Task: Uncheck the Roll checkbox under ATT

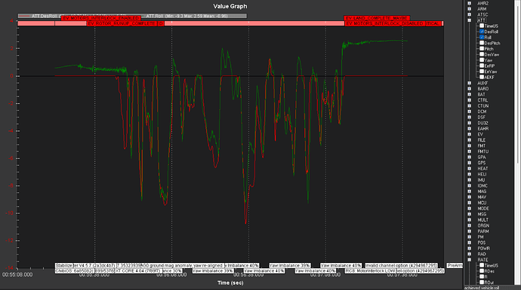Action: coord(482,37)
